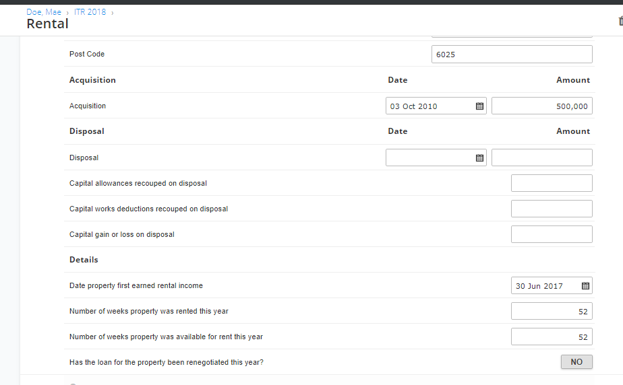Open the Doe, Mae breadcrumb link
623x385 pixels.
point(44,12)
